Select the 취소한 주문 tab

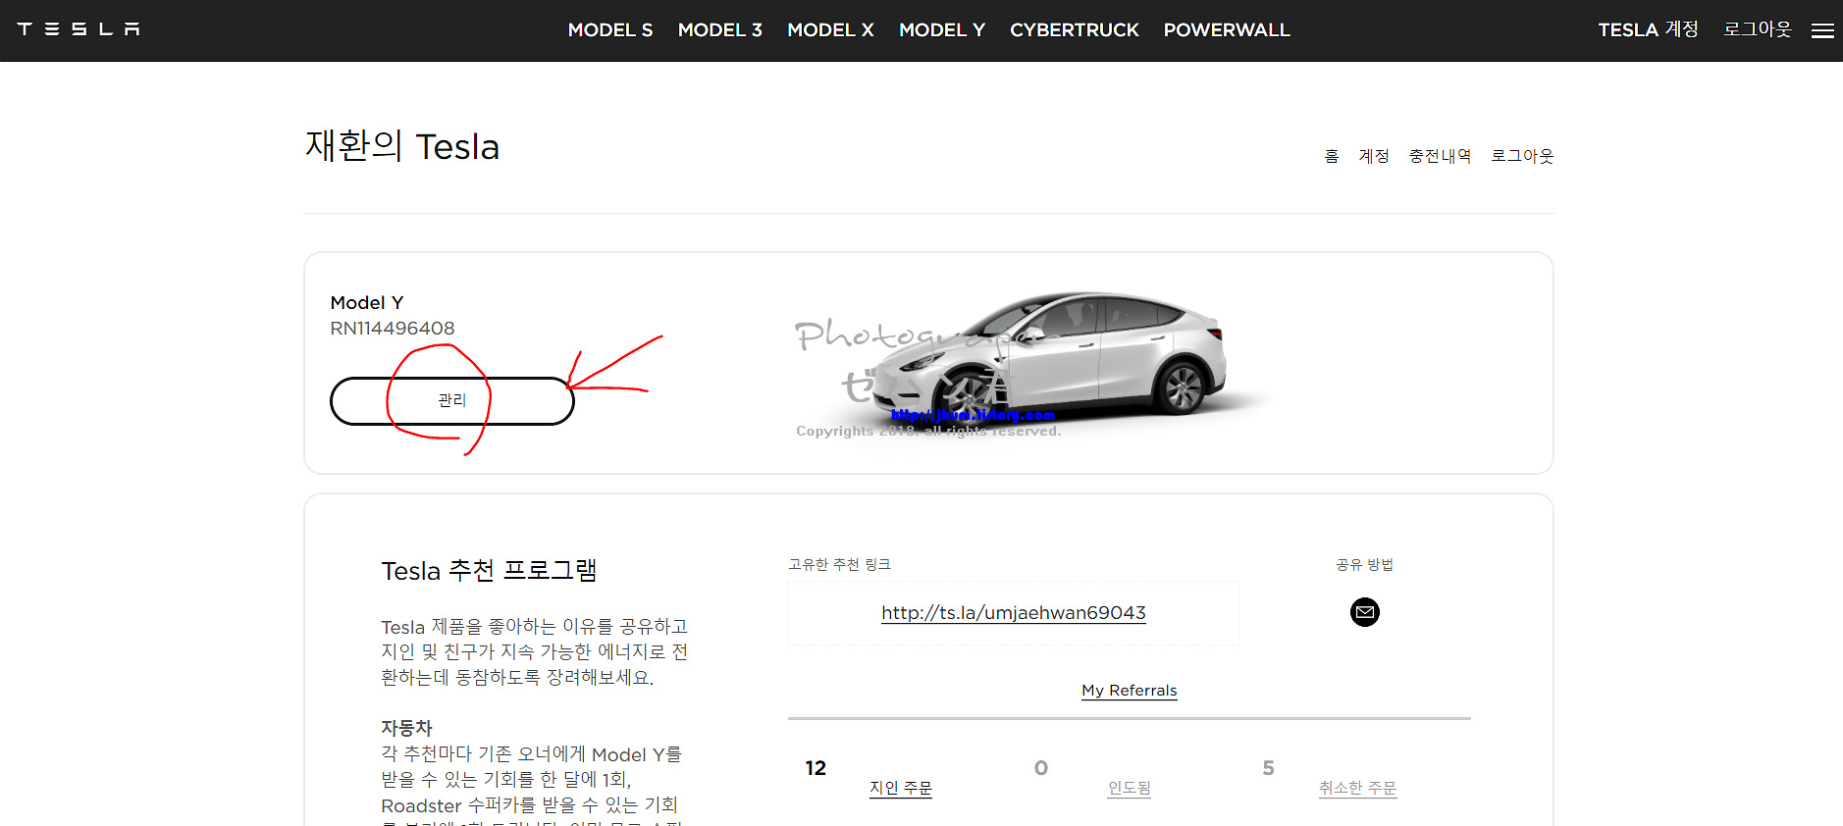(x=1357, y=788)
